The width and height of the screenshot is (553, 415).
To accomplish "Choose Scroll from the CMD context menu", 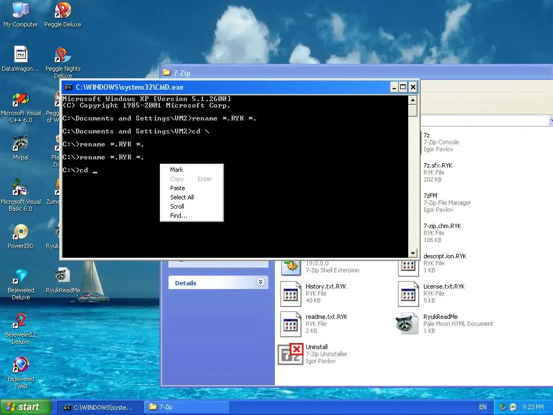I will pos(177,206).
